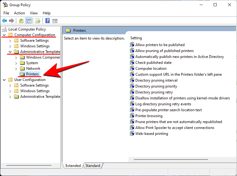Select Local Computer Policy in tree
The height and width of the screenshot is (176, 237).
[x=27, y=29]
